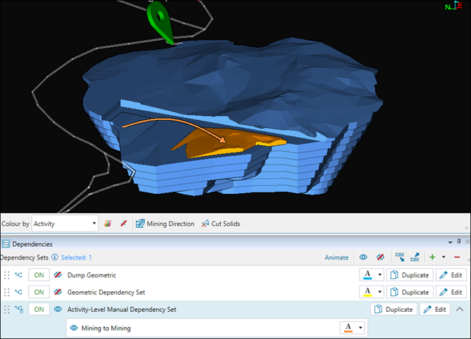Open the colour dropdown arrow for Dump Geometric
This screenshot has width=471, height=339.
coord(380,275)
